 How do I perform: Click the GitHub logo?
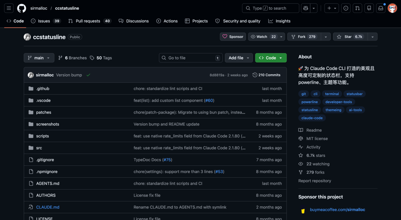[21, 8]
